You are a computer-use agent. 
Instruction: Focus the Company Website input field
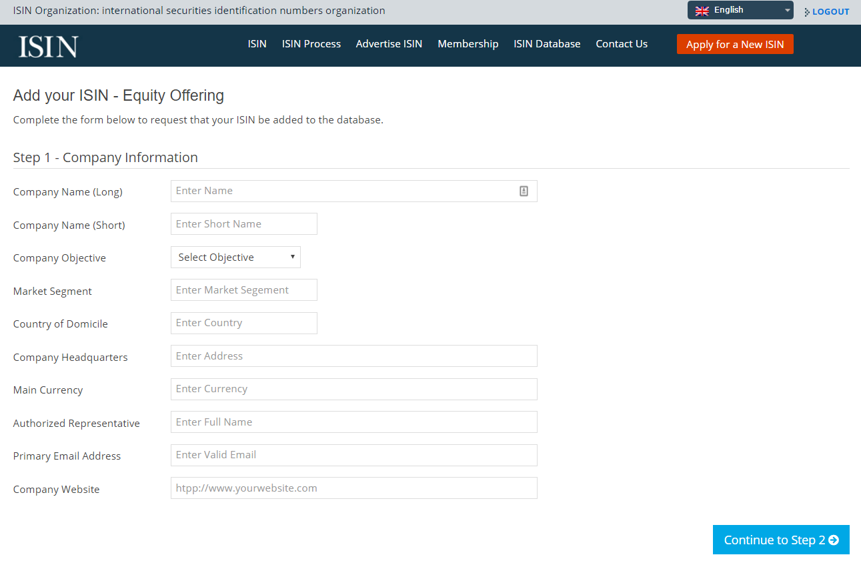click(354, 488)
